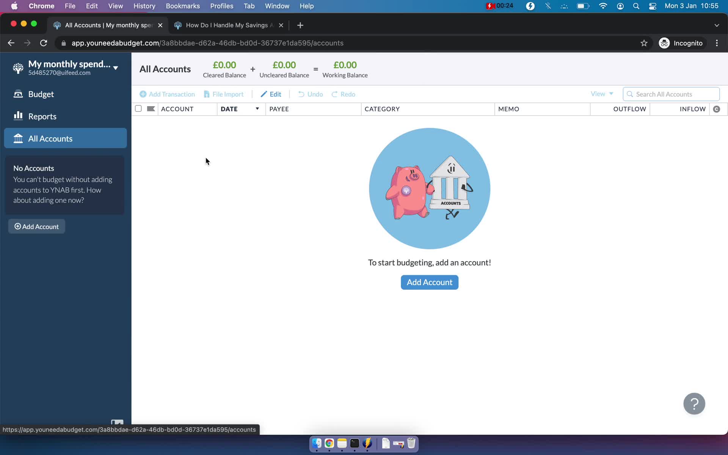Viewport: 728px width, 455px height.
Task: Click the Working Balance amount
Action: [345, 65]
